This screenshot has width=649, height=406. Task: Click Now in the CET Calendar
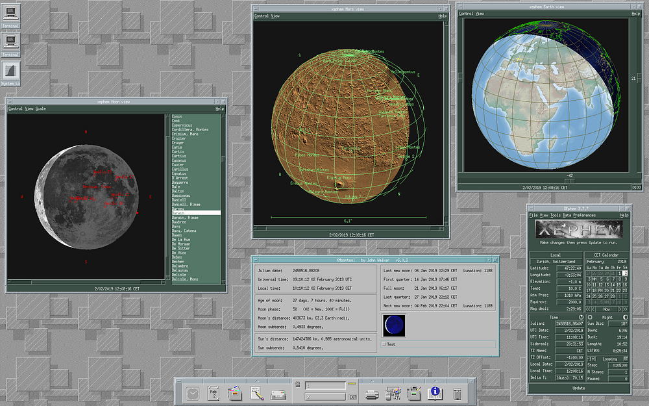[x=606, y=309]
